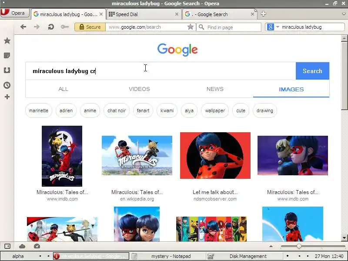
Task: Click the Opera Link cloud icon
Action: click(22, 246)
